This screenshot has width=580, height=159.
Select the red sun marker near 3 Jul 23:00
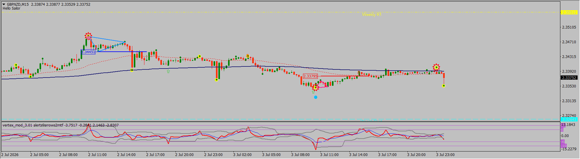point(436,67)
